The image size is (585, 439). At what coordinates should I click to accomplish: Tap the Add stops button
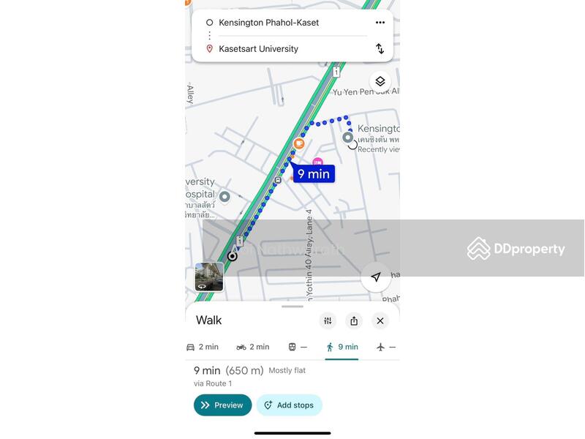tap(289, 405)
